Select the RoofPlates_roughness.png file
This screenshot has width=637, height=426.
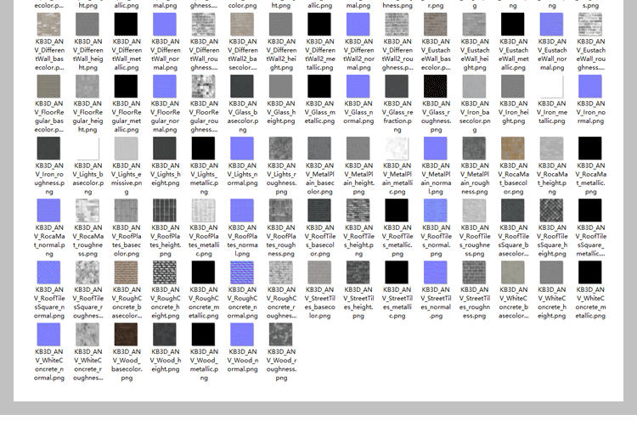point(281,210)
